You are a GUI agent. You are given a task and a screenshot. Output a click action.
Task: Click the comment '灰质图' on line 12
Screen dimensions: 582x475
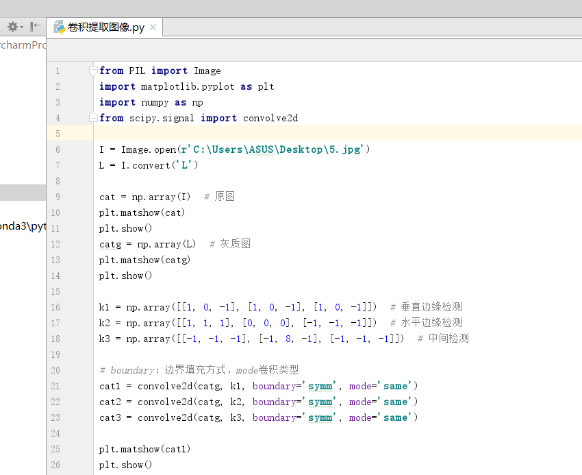tap(235, 244)
